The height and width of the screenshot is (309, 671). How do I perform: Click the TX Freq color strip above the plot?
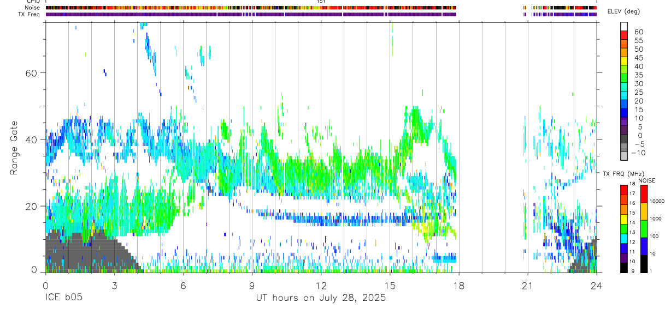[321, 14]
